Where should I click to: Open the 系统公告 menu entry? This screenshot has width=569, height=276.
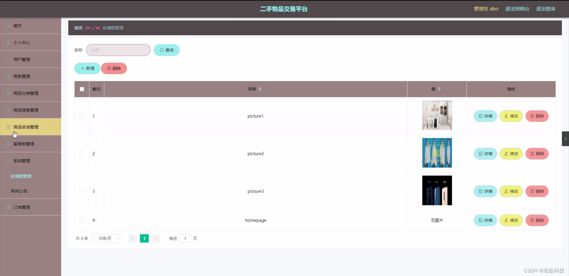pyautogui.click(x=19, y=191)
